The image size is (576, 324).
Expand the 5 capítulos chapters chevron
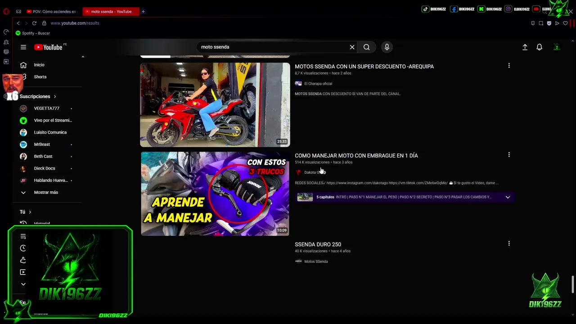[x=508, y=197]
